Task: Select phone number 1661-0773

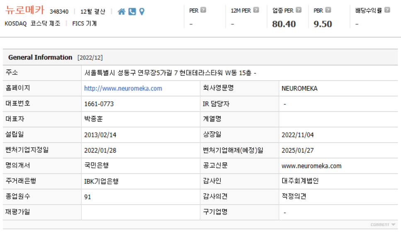Action: 99,104
